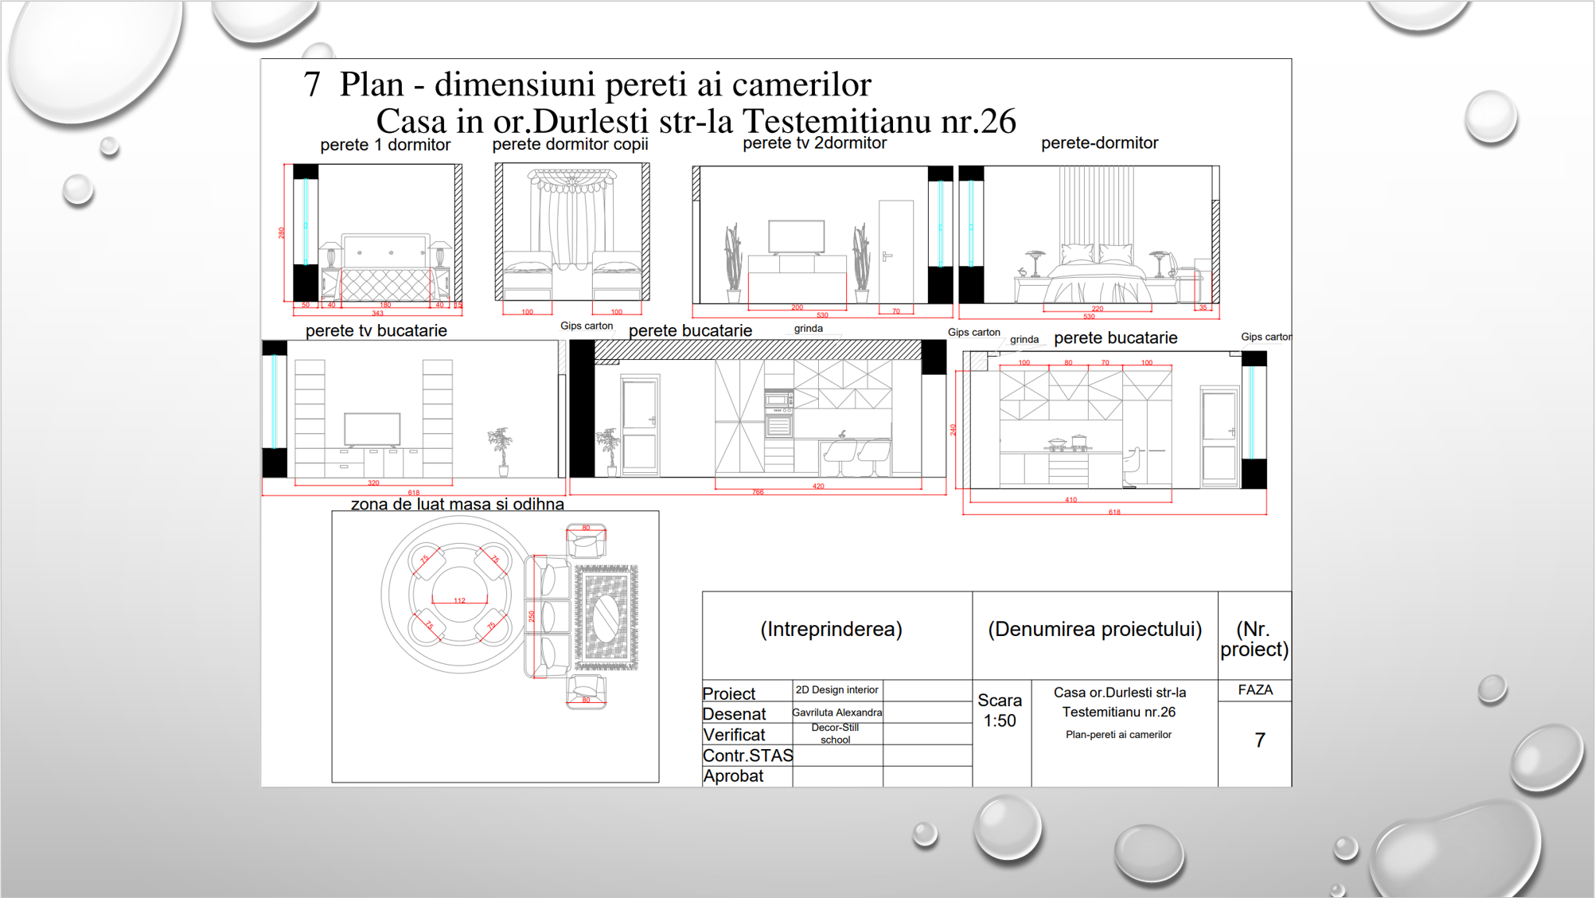Click the round dining table plan drawing
Viewport: 1595px width, 898px height.
click(459, 595)
